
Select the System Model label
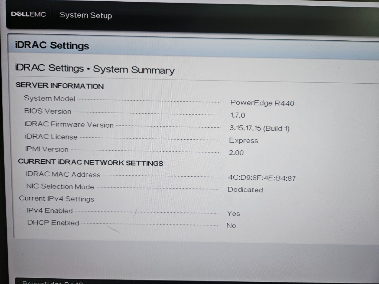[x=50, y=98]
